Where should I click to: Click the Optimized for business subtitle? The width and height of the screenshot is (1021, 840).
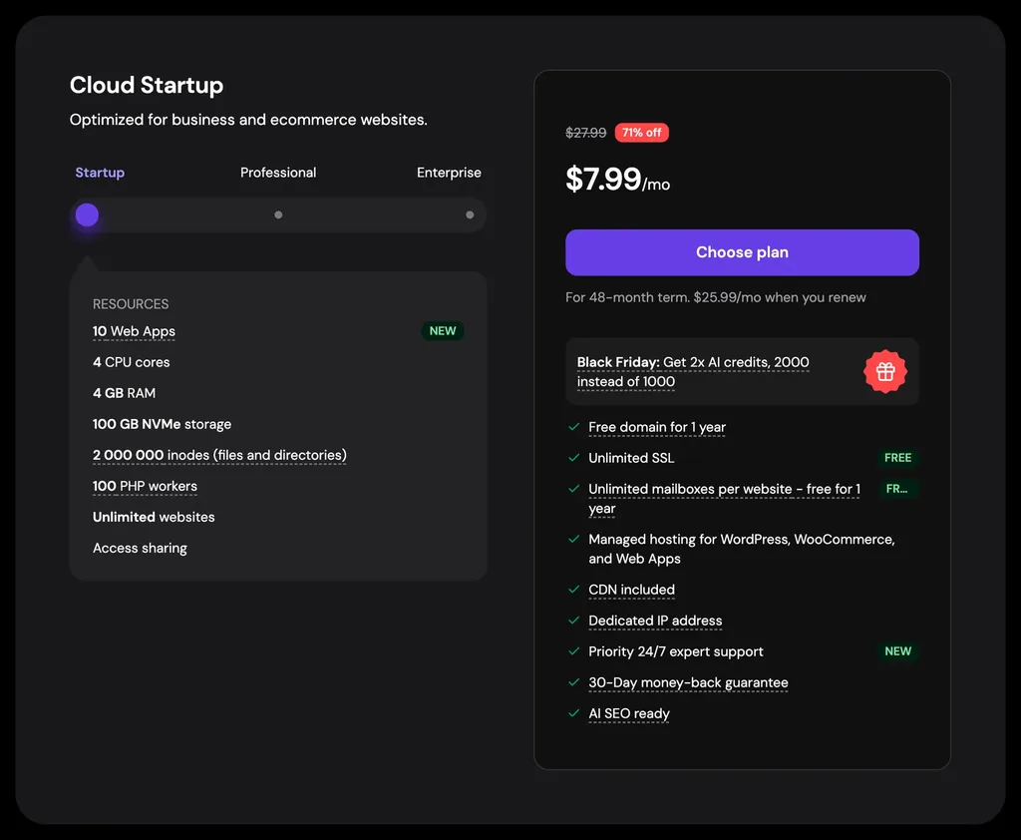coord(248,120)
